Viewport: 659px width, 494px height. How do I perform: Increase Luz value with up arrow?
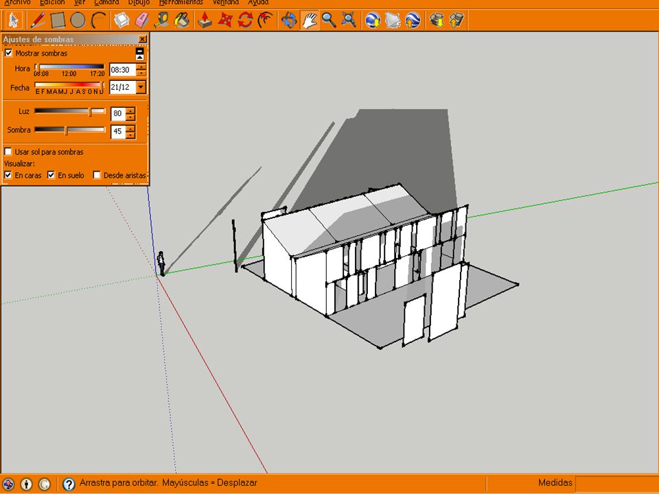130,110
